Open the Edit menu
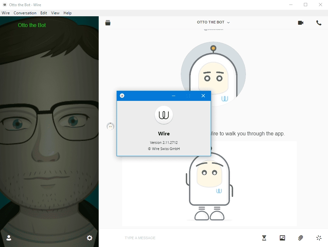Viewport: 328px width, 247px height. 44,13
